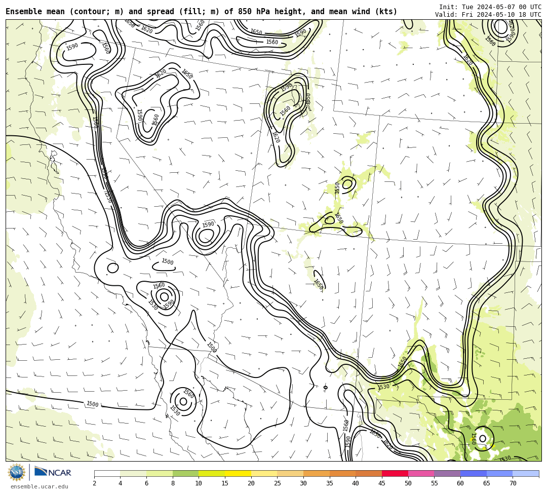Click the color bar tick label 25

(278, 483)
